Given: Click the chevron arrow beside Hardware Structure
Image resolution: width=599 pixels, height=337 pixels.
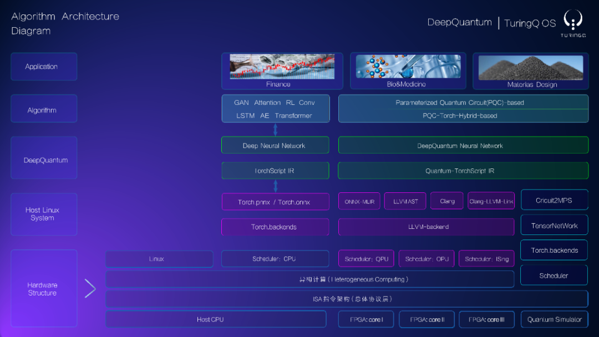Looking at the screenshot, I should [x=90, y=288].
